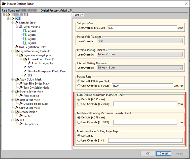Click the PCB folder icon in tree

coord(12,19)
